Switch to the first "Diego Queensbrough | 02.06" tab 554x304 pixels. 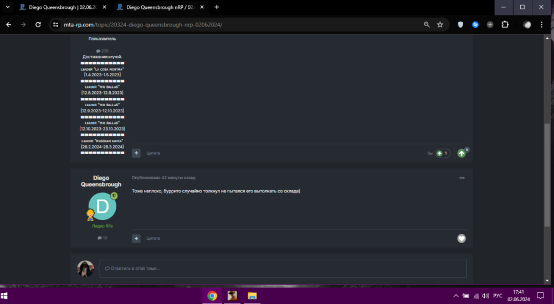click(61, 7)
